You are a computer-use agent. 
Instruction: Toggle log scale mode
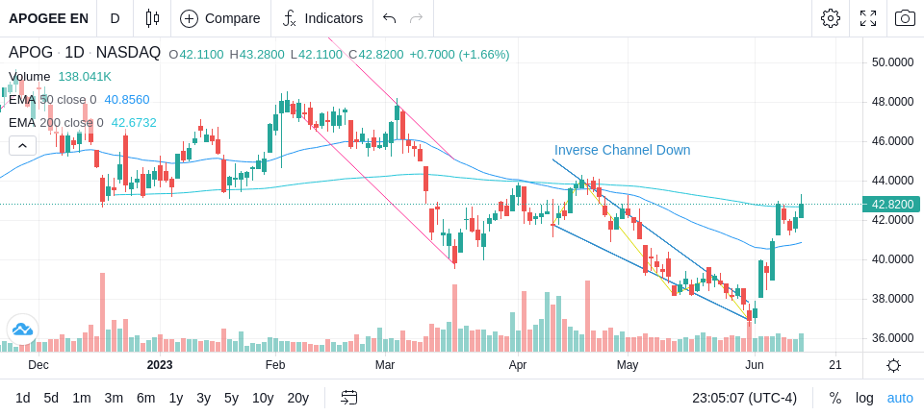coord(864,398)
